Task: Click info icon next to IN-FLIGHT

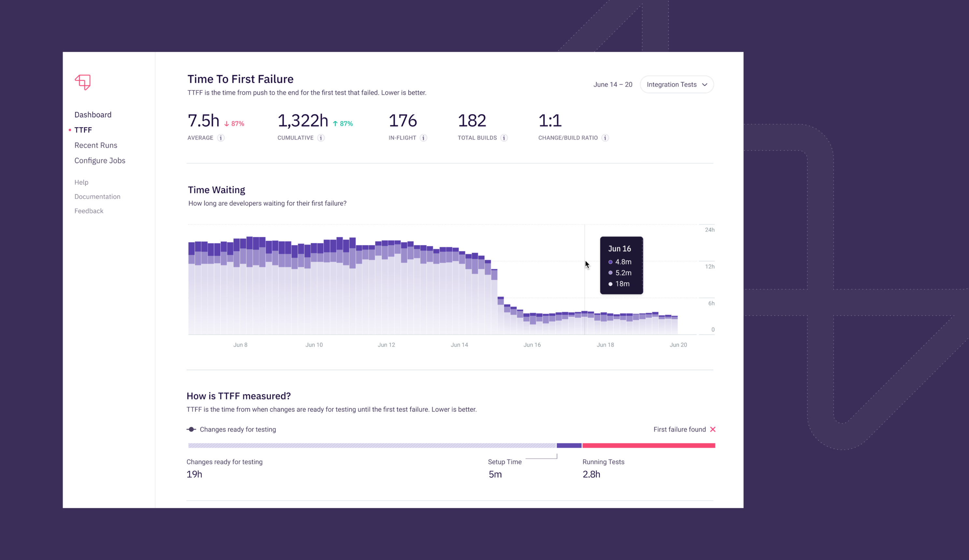Action: point(423,138)
